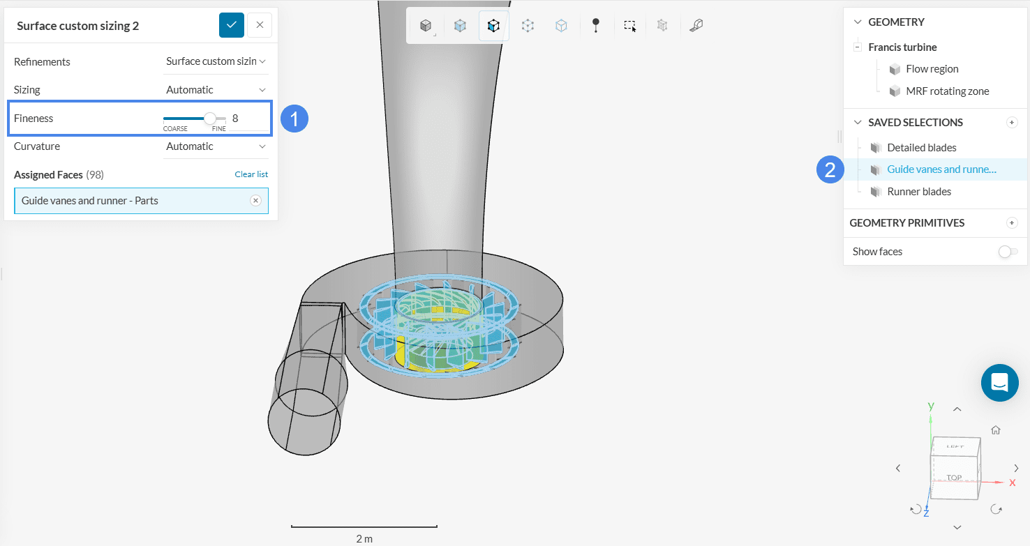This screenshot has width=1030, height=546.
Task: Click the measure distance tape icon
Action: (696, 26)
